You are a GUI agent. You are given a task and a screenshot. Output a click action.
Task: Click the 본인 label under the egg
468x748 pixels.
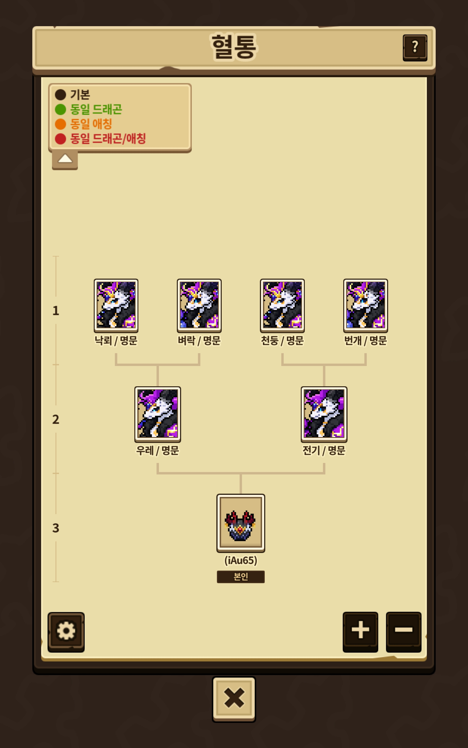click(x=241, y=576)
